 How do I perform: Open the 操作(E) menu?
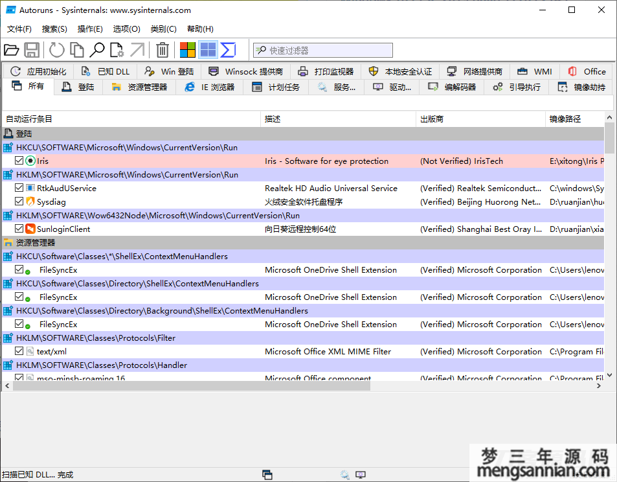[90, 29]
